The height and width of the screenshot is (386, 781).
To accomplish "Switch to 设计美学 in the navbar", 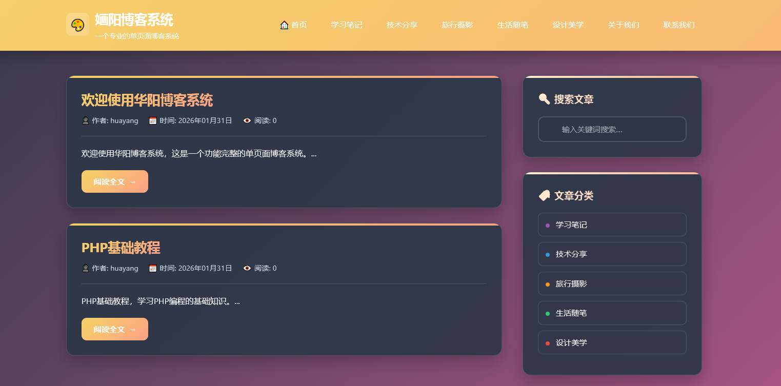I will coord(568,25).
